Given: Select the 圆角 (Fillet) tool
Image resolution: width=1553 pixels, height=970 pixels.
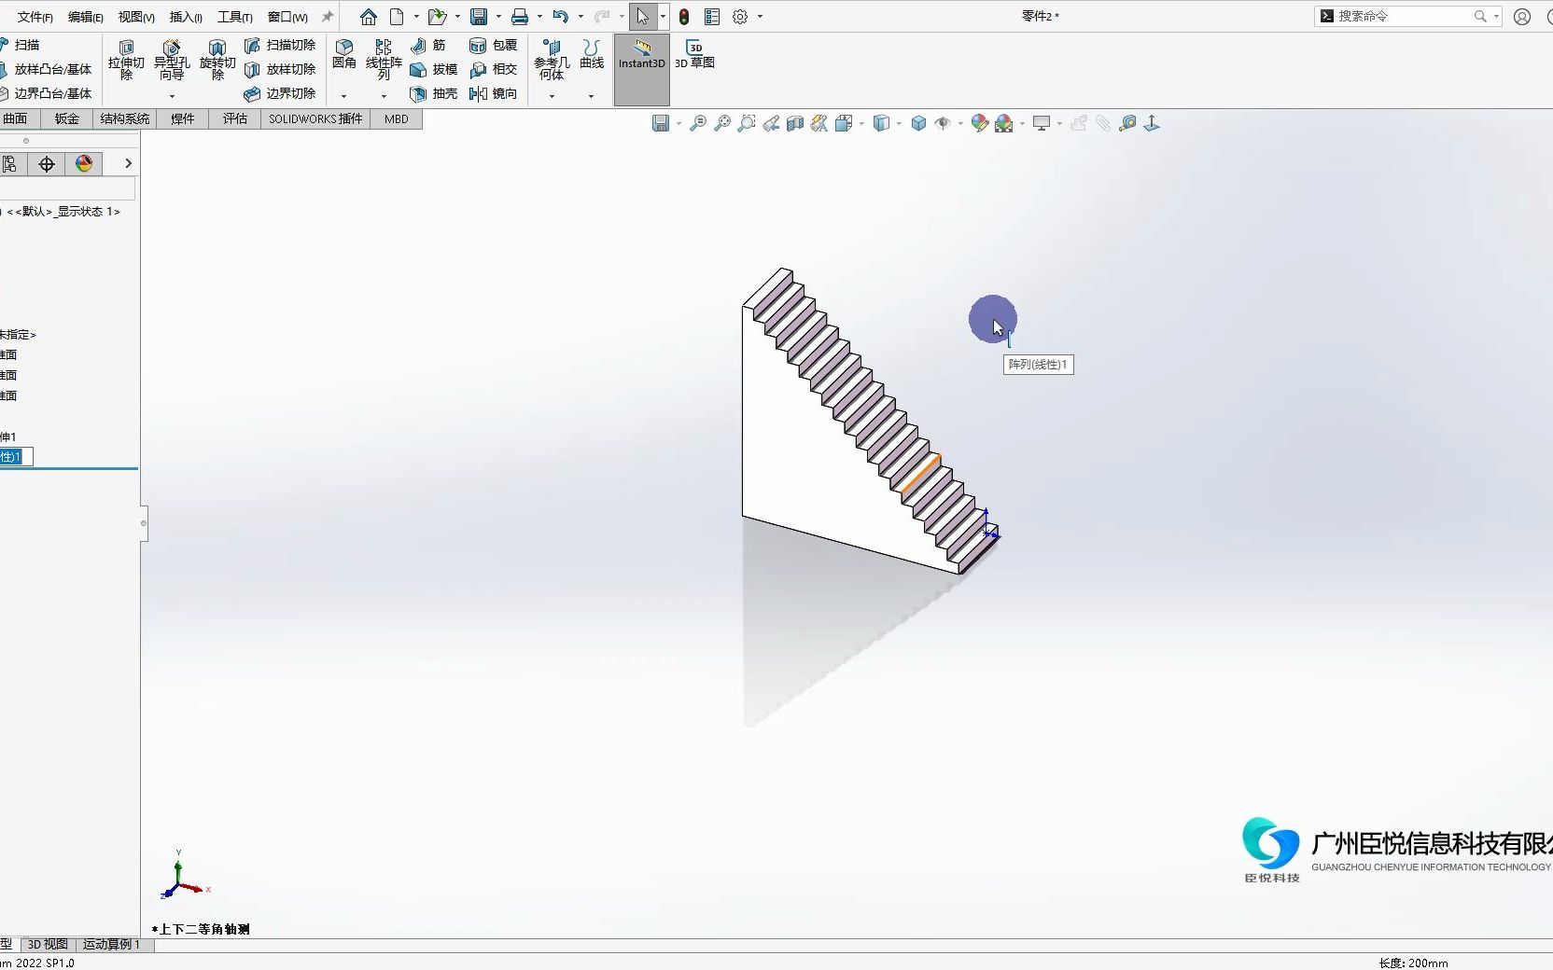Looking at the screenshot, I should point(344,56).
